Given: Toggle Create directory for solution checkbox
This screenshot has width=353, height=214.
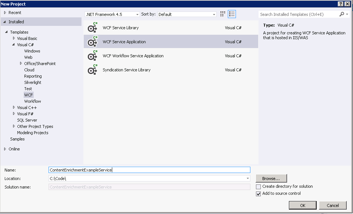Looking at the screenshot, I should 259,187.
